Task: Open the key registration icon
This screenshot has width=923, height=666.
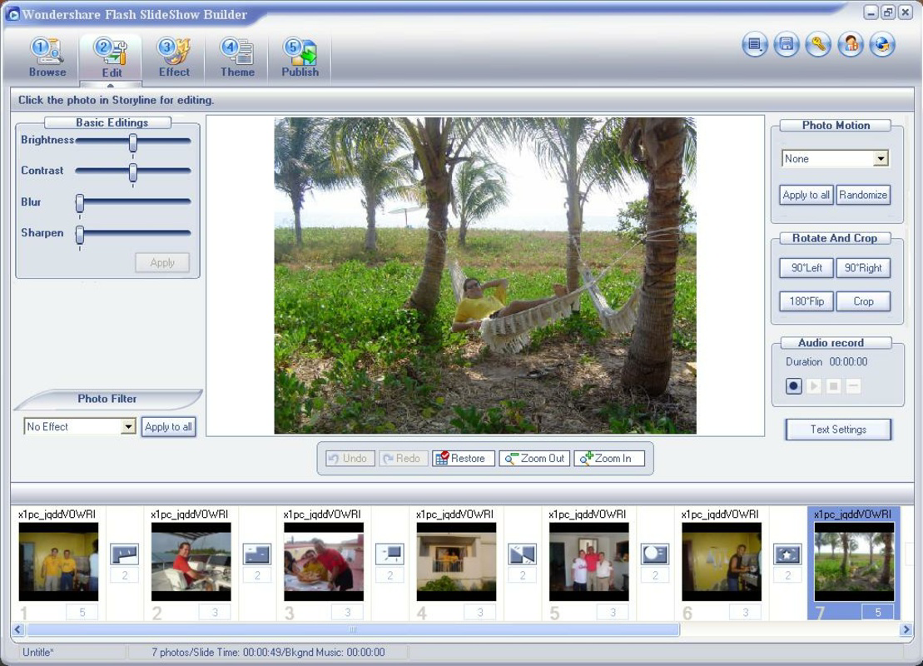Action: tap(818, 45)
